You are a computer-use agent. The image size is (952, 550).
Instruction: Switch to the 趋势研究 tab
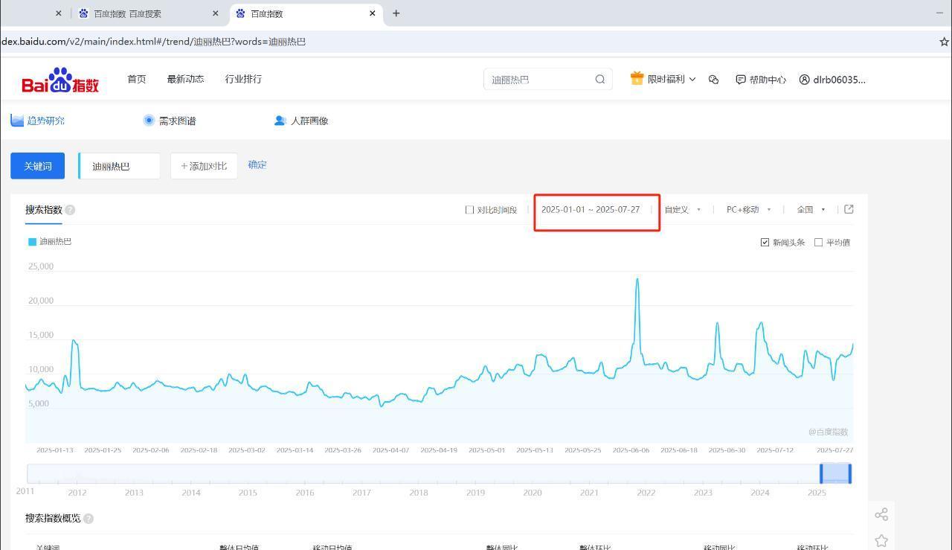(38, 121)
